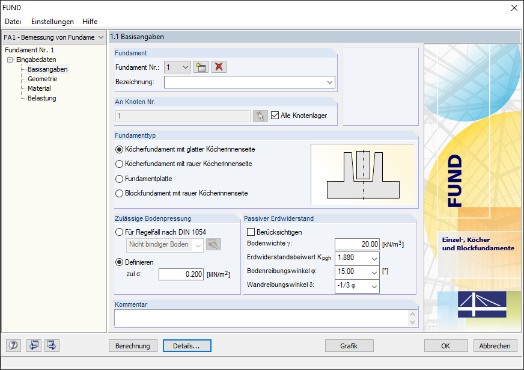
Task: Enable Alle Knotenlager
Action: (x=274, y=116)
